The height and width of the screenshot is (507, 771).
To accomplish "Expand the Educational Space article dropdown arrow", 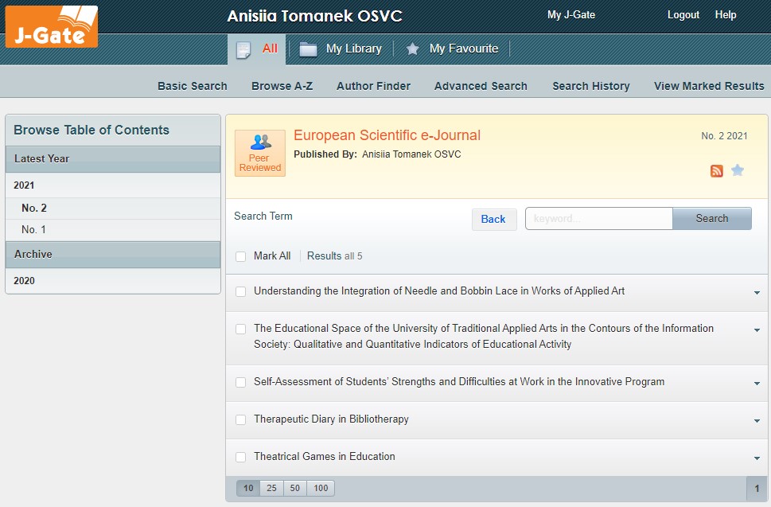I will pos(757,330).
